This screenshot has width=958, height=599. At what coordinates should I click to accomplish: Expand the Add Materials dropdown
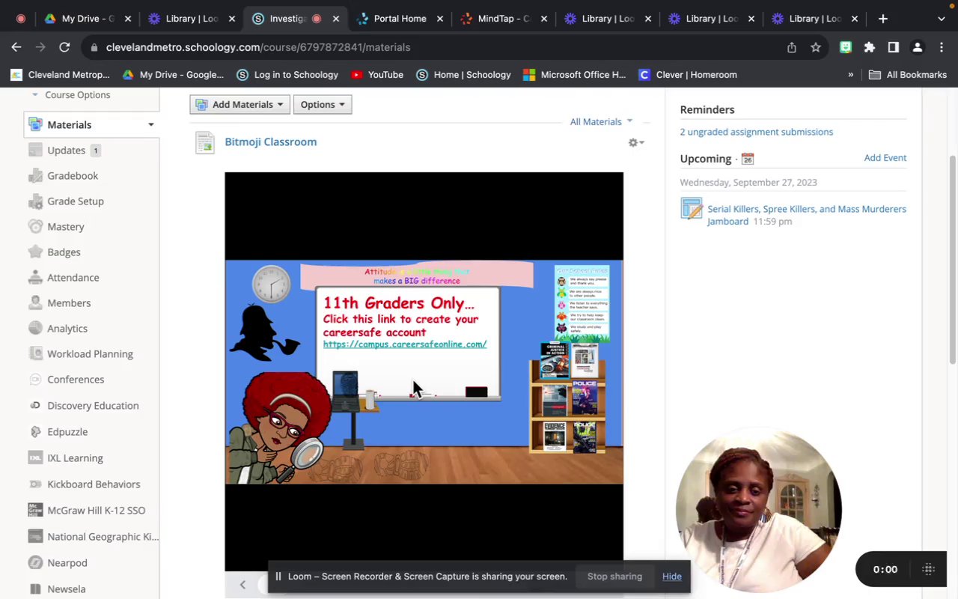[239, 105]
